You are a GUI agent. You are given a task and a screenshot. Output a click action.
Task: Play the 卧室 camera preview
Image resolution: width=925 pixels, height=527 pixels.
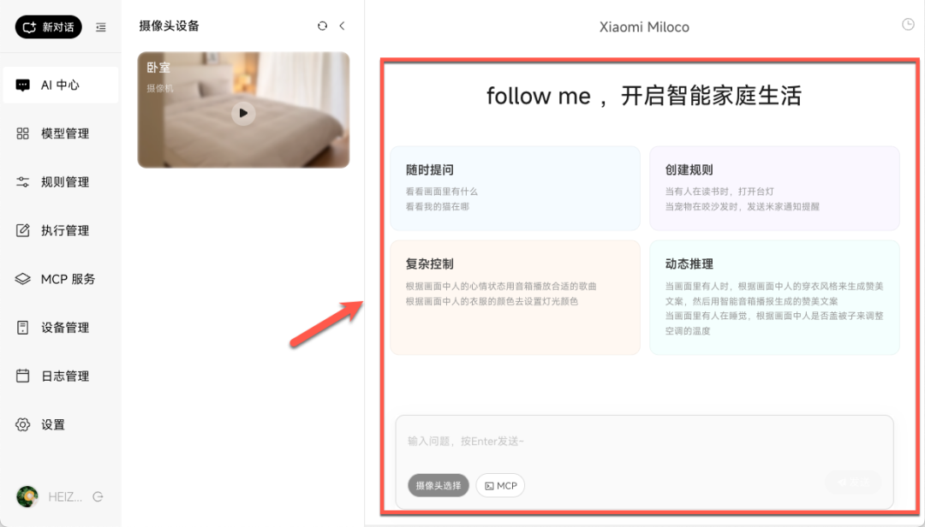243,113
